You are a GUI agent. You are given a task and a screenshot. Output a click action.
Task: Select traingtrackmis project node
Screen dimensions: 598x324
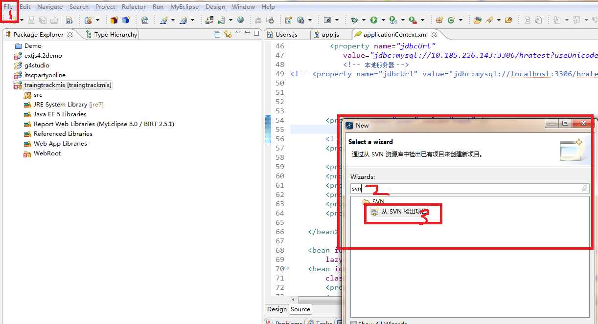click(x=68, y=85)
